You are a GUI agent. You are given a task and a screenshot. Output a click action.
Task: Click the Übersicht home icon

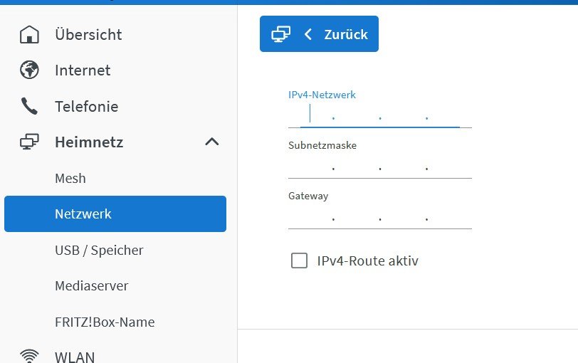[29, 34]
